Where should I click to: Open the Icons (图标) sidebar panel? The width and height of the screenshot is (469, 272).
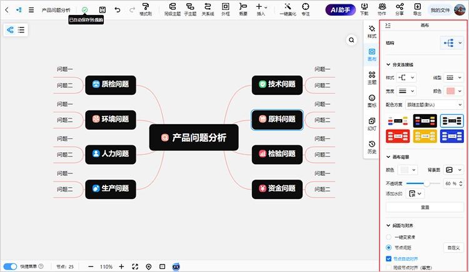click(372, 100)
